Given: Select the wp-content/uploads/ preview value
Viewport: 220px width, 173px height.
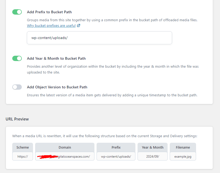Looking at the screenshot, I should pyautogui.click(x=116, y=156).
